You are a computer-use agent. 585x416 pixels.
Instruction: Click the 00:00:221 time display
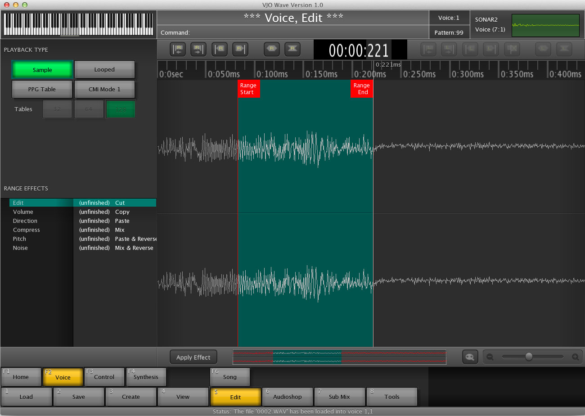360,50
